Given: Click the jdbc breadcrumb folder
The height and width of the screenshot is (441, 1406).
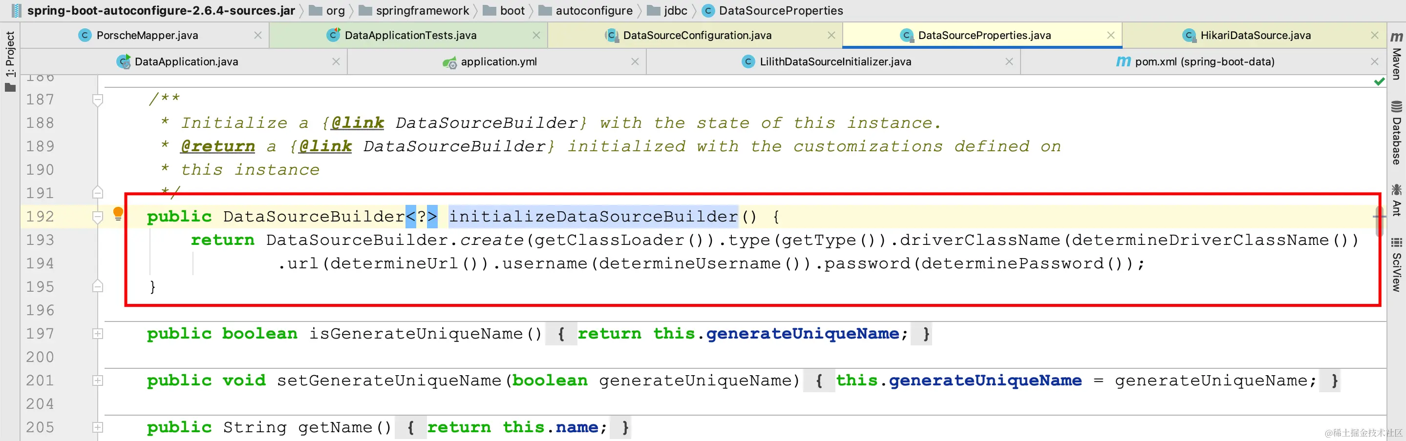Looking at the screenshot, I should 667,10.
